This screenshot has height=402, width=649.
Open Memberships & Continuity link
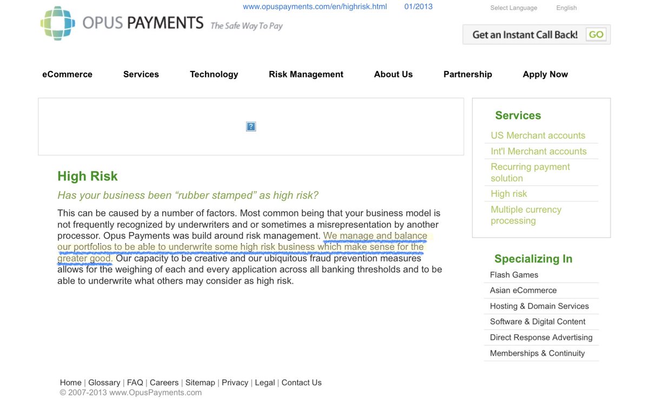[537, 353]
